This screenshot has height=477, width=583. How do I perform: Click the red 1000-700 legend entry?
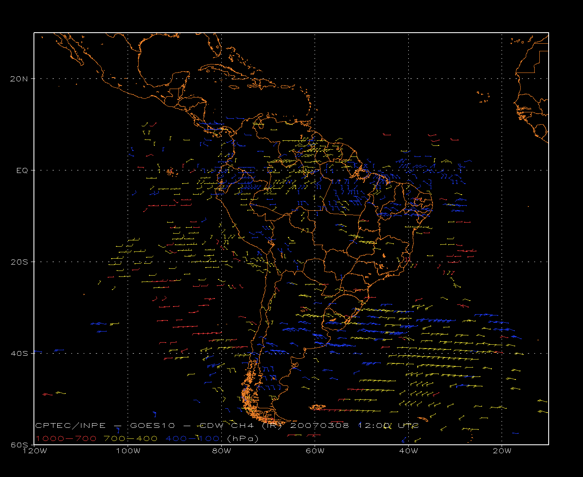tap(66, 438)
